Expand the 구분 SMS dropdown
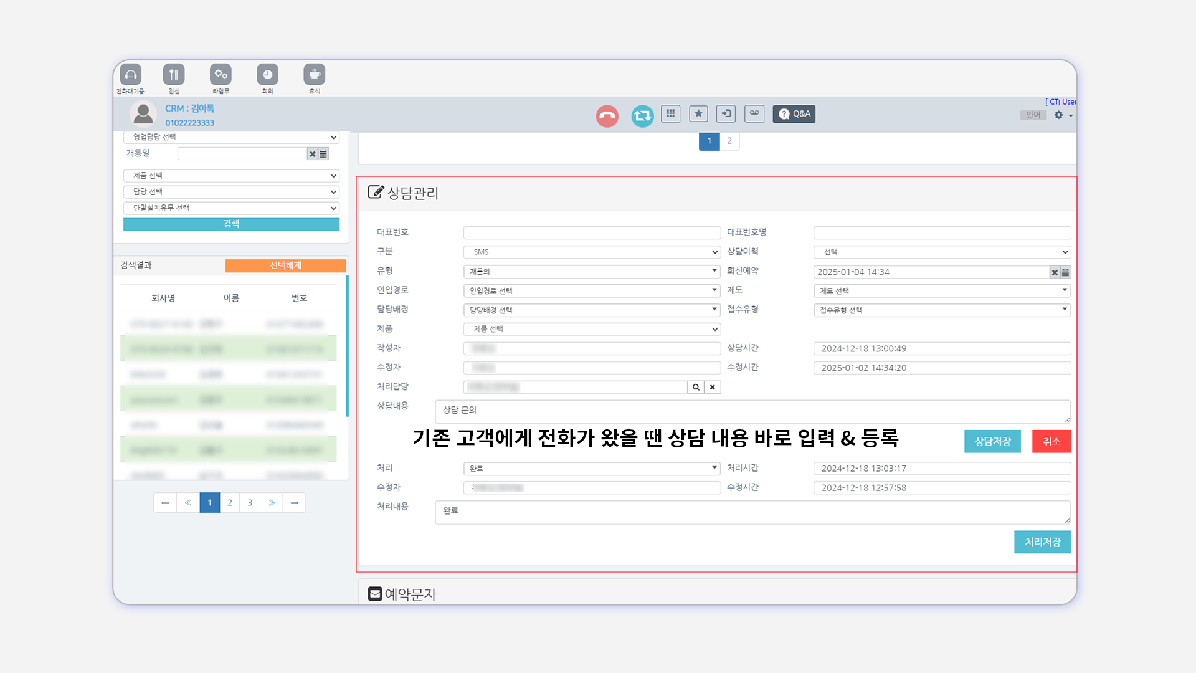1196x673 pixels. pyautogui.click(x=591, y=252)
